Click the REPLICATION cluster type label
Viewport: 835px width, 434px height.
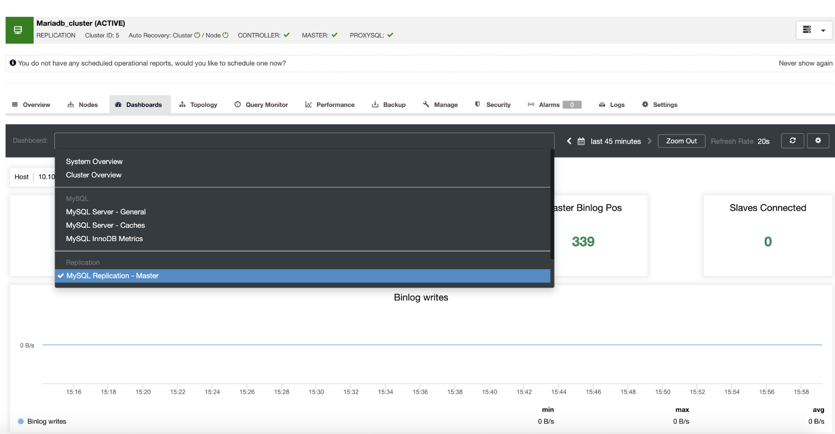click(x=56, y=35)
